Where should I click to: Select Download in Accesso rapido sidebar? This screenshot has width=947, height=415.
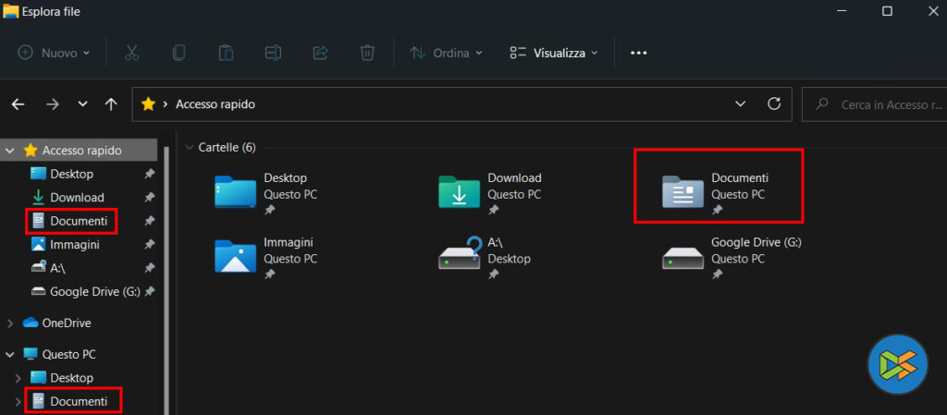point(76,198)
